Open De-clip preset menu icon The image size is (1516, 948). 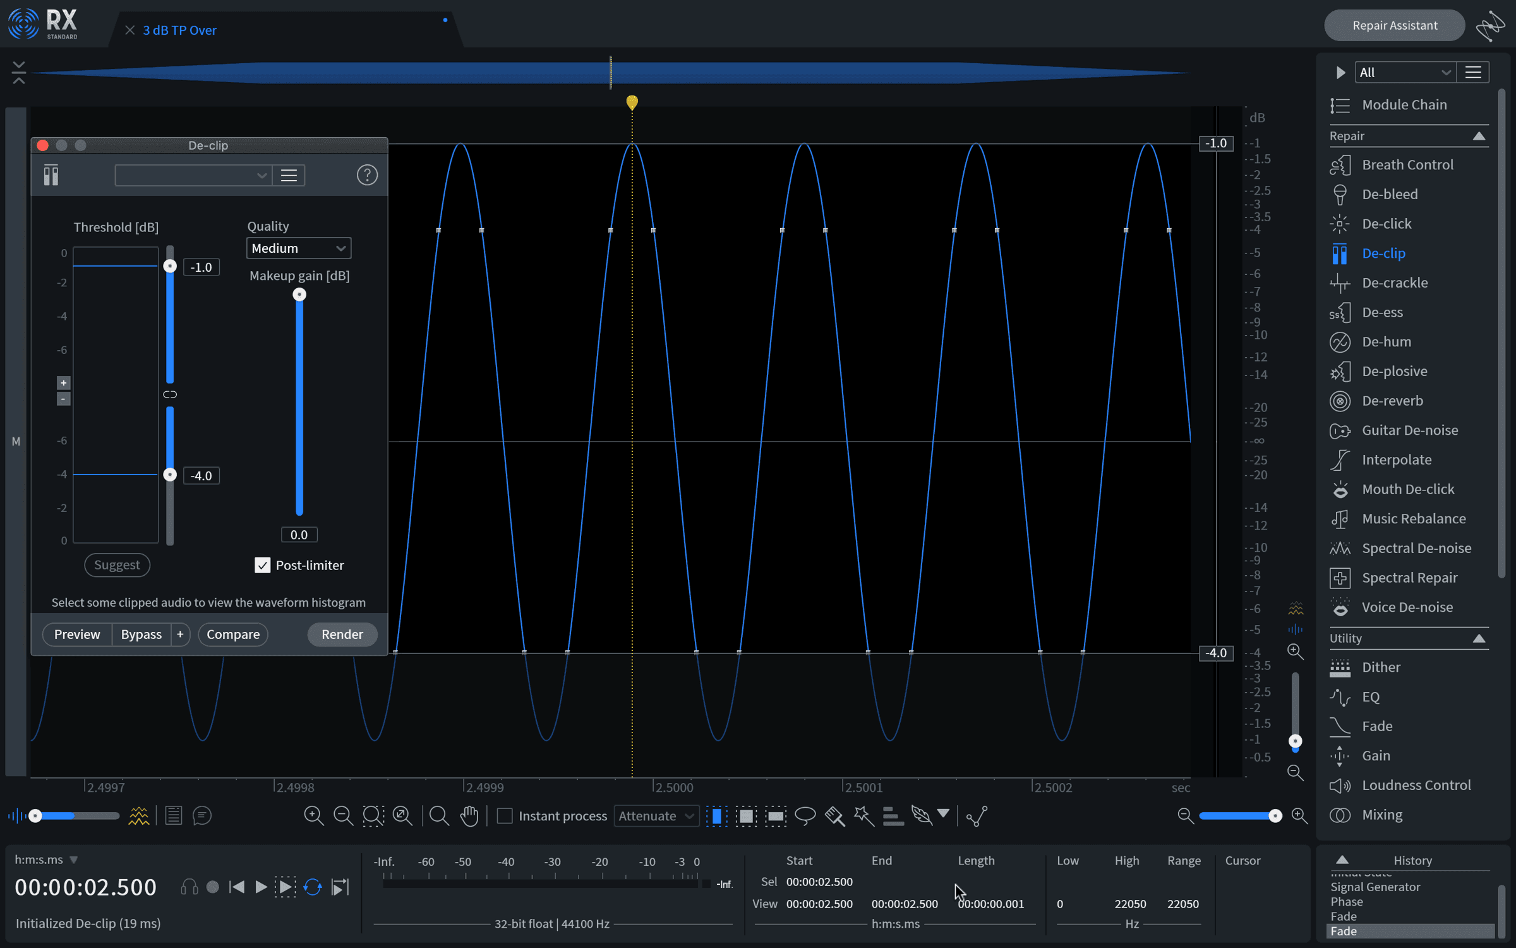coord(289,175)
